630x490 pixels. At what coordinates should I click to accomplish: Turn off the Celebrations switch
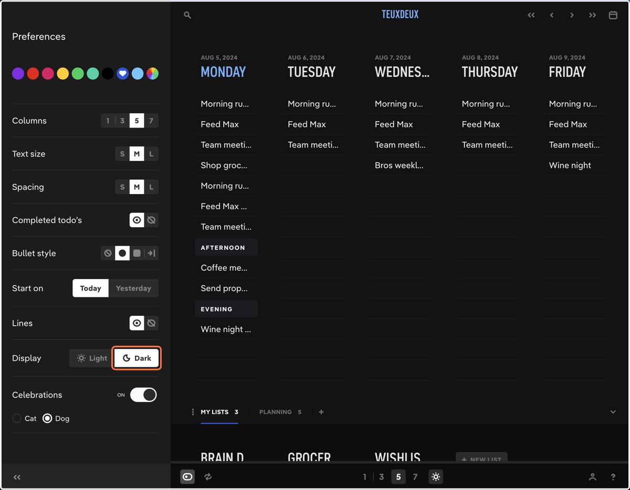coord(143,395)
